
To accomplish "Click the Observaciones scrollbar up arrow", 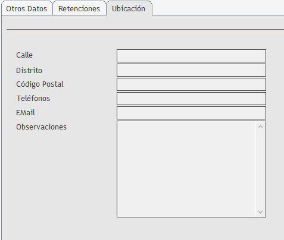I will [x=260, y=127].
